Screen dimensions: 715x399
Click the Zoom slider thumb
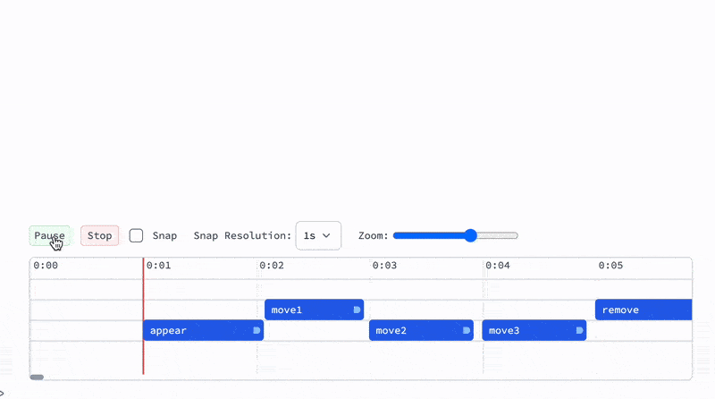tap(470, 235)
